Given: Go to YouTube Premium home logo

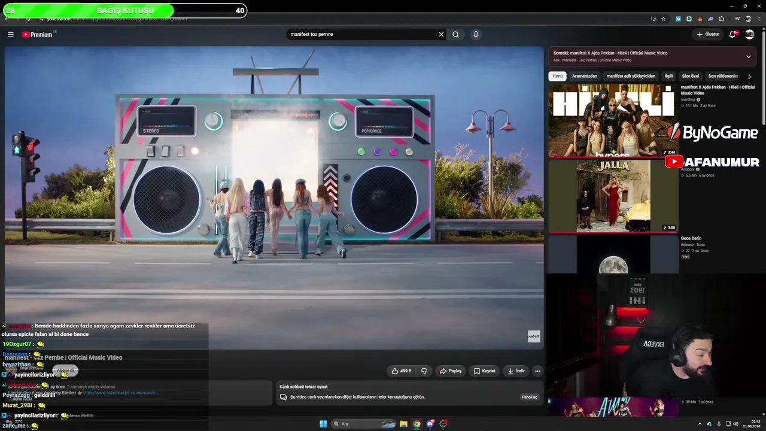Looking at the screenshot, I should pos(38,34).
